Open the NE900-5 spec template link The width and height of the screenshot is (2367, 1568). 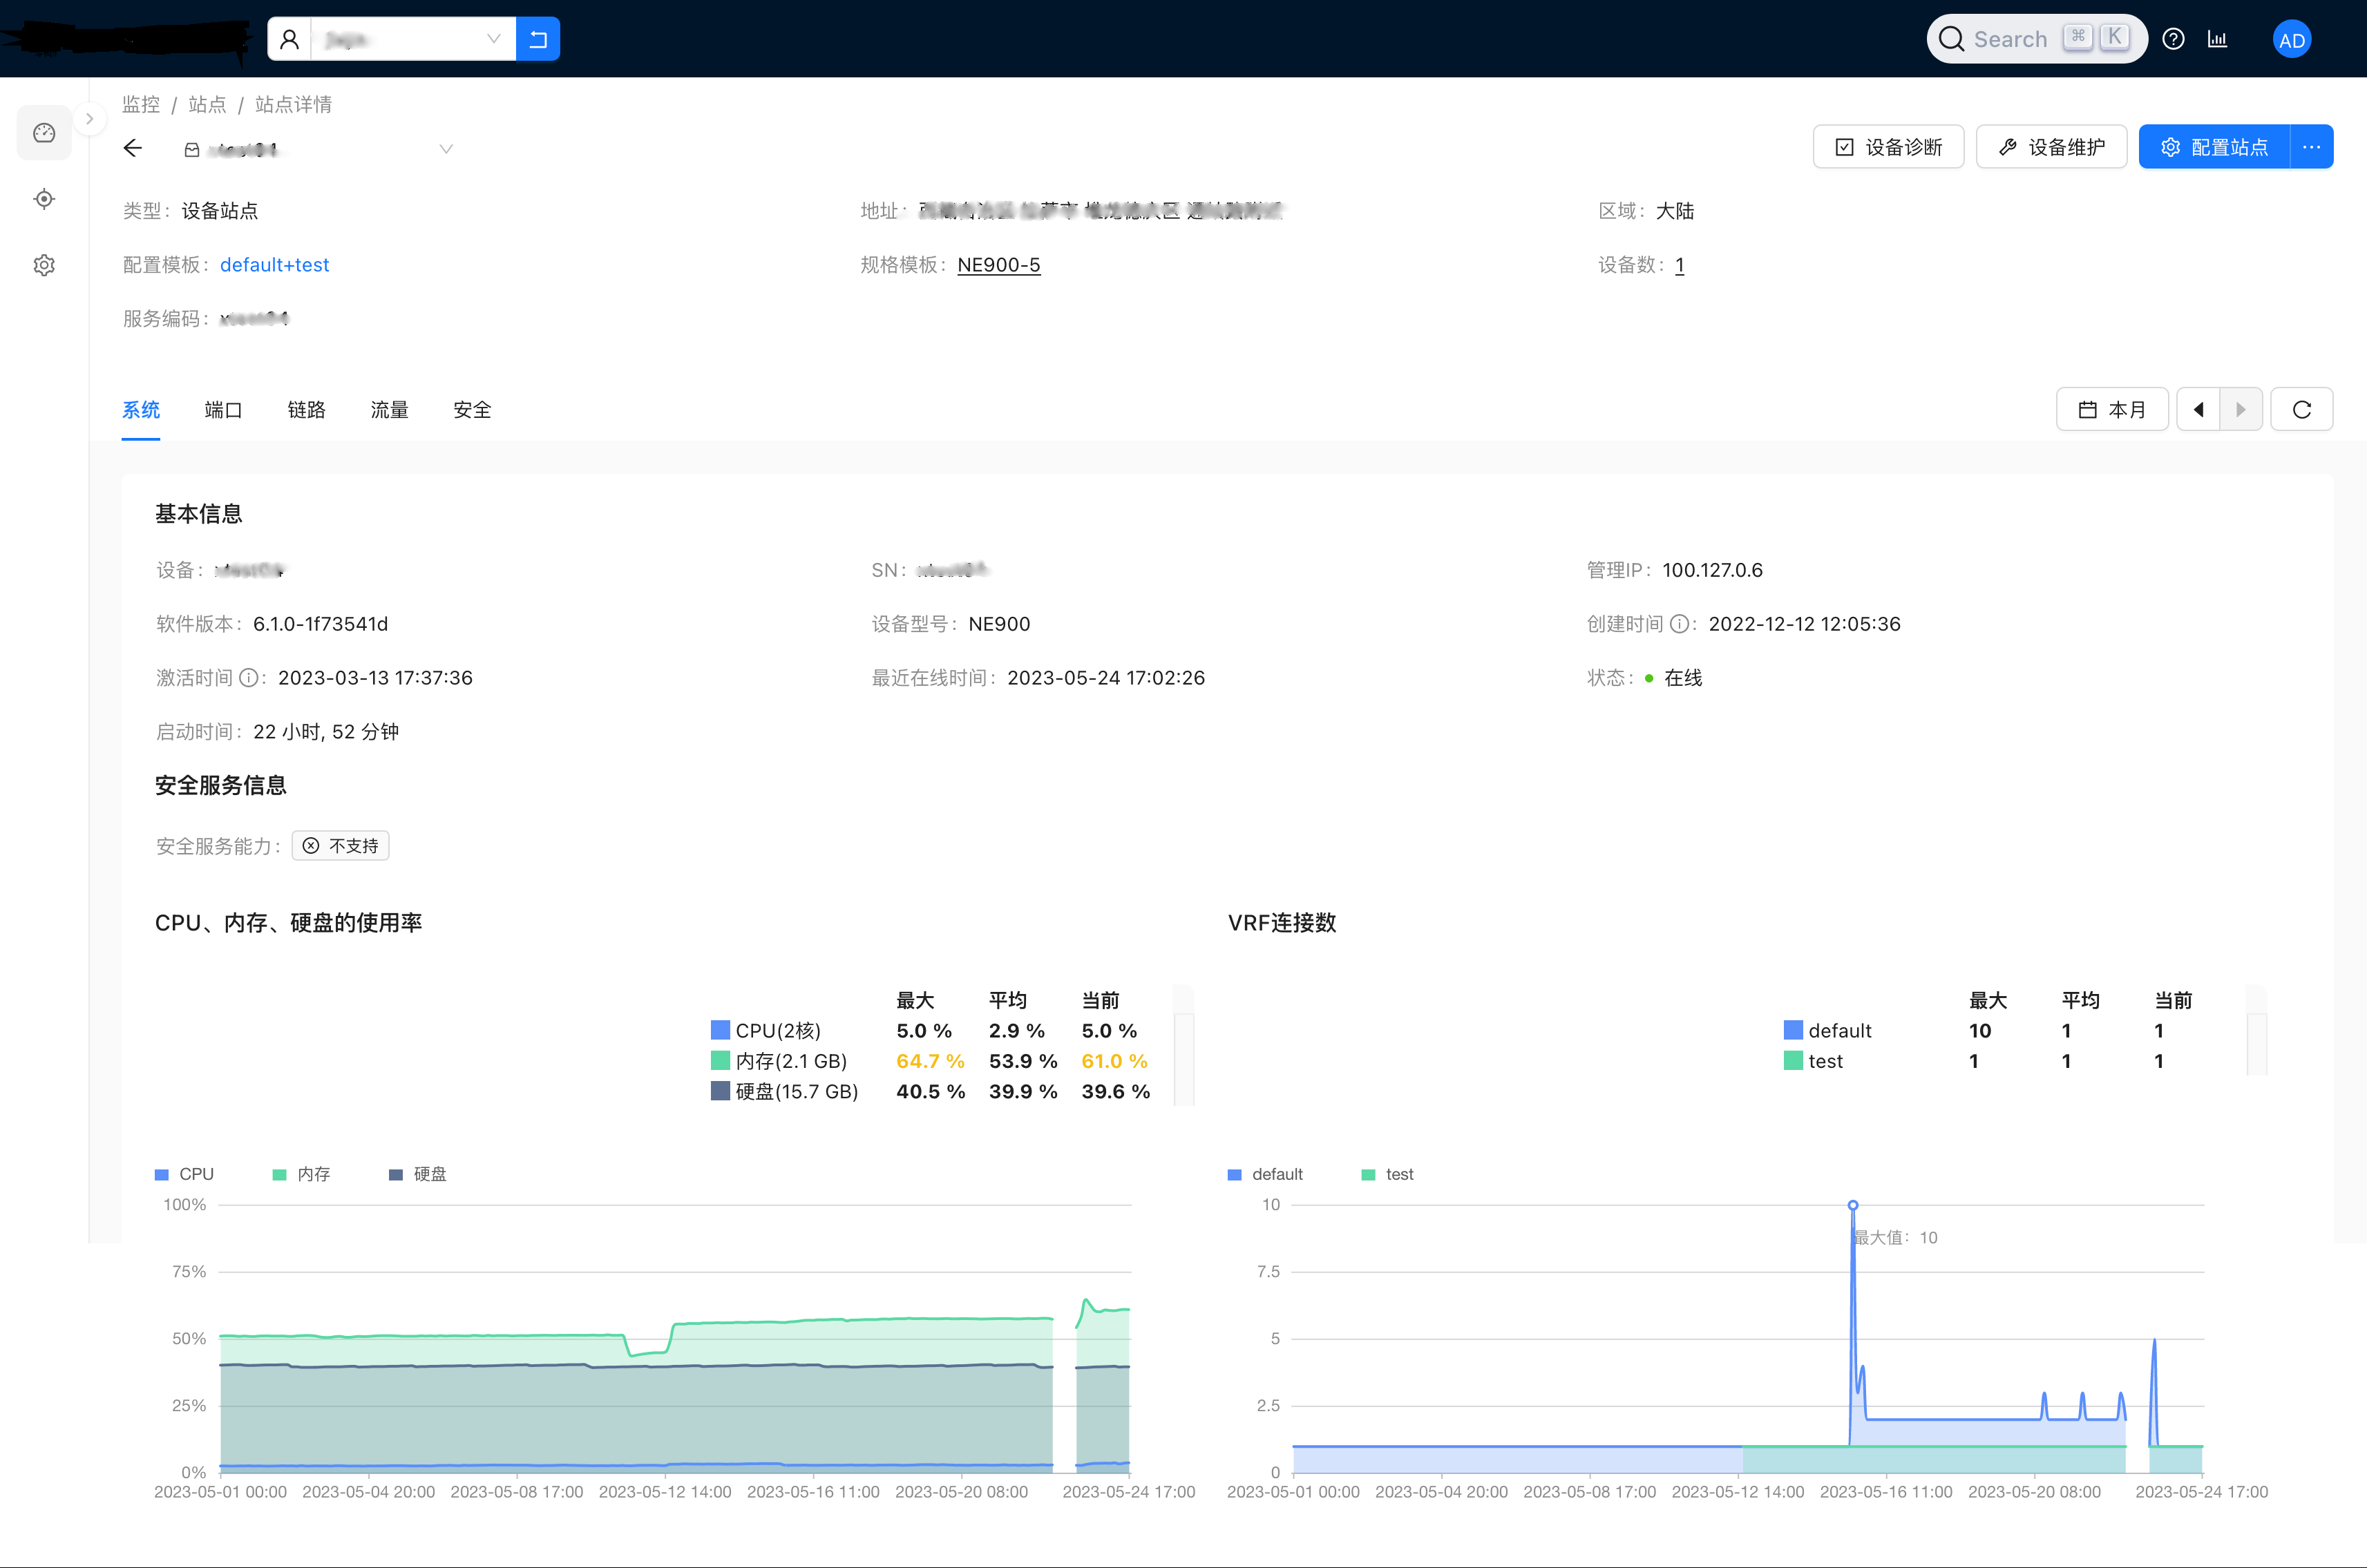[999, 265]
